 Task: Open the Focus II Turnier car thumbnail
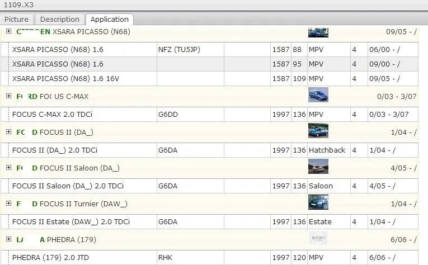coord(318,202)
